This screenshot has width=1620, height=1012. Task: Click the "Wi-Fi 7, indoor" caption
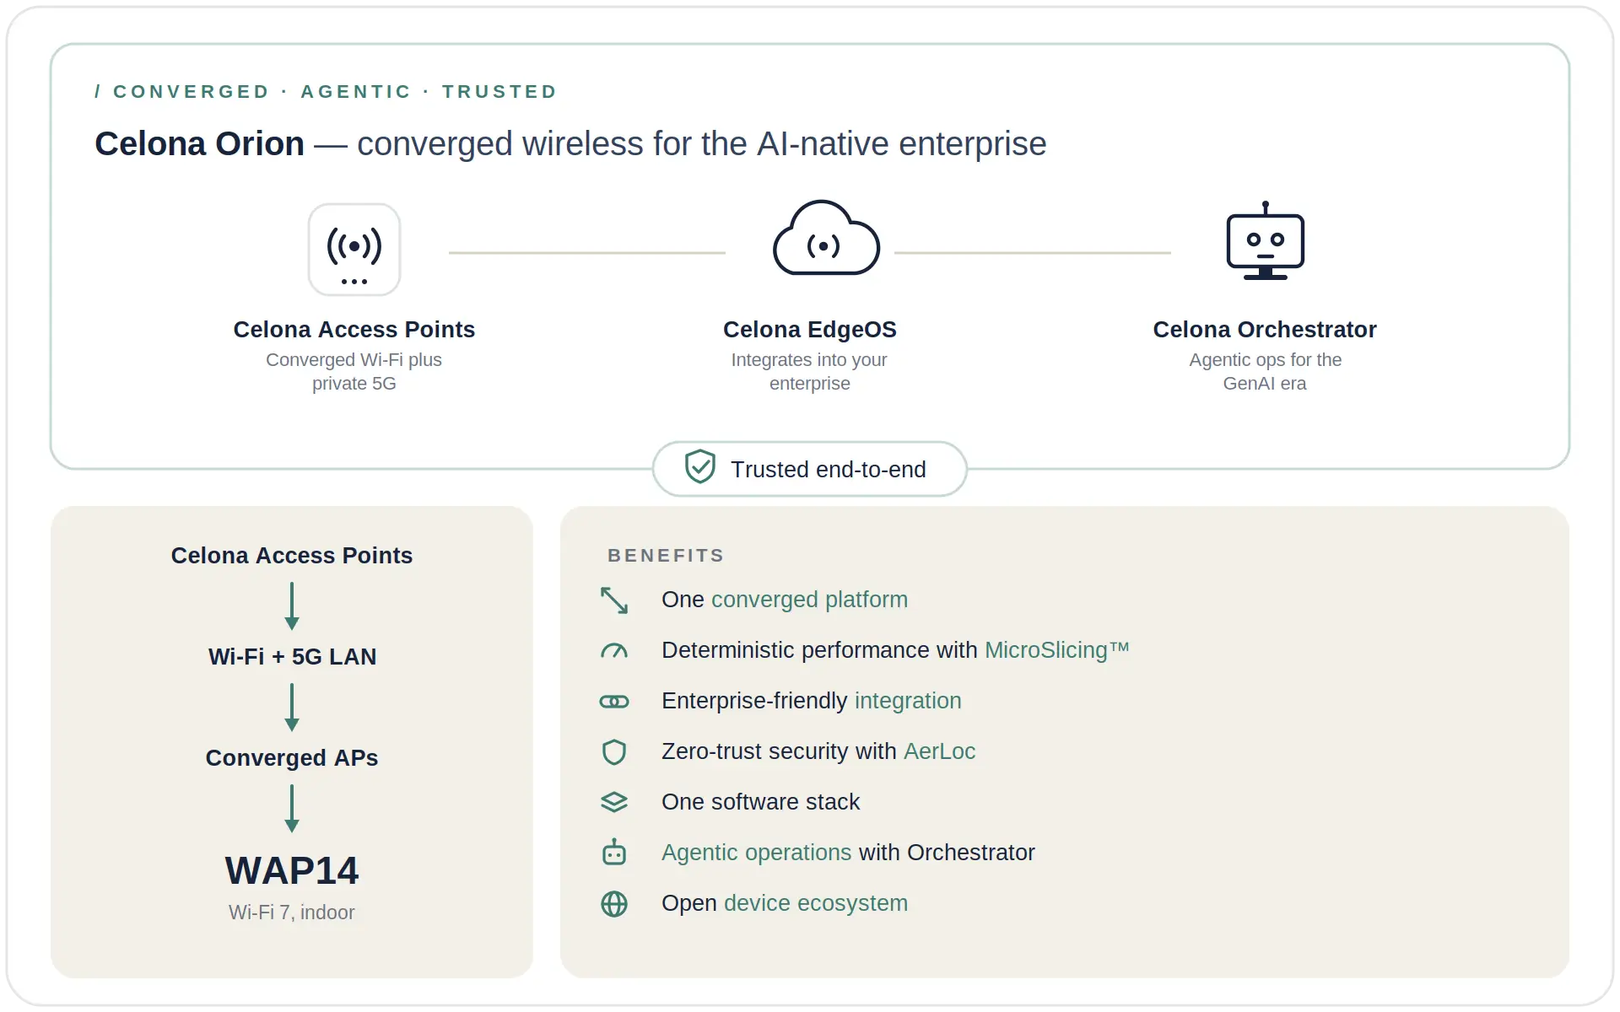(292, 912)
